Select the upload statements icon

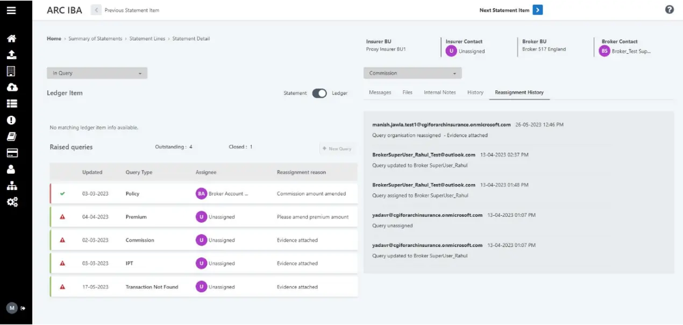pos(12,55)
